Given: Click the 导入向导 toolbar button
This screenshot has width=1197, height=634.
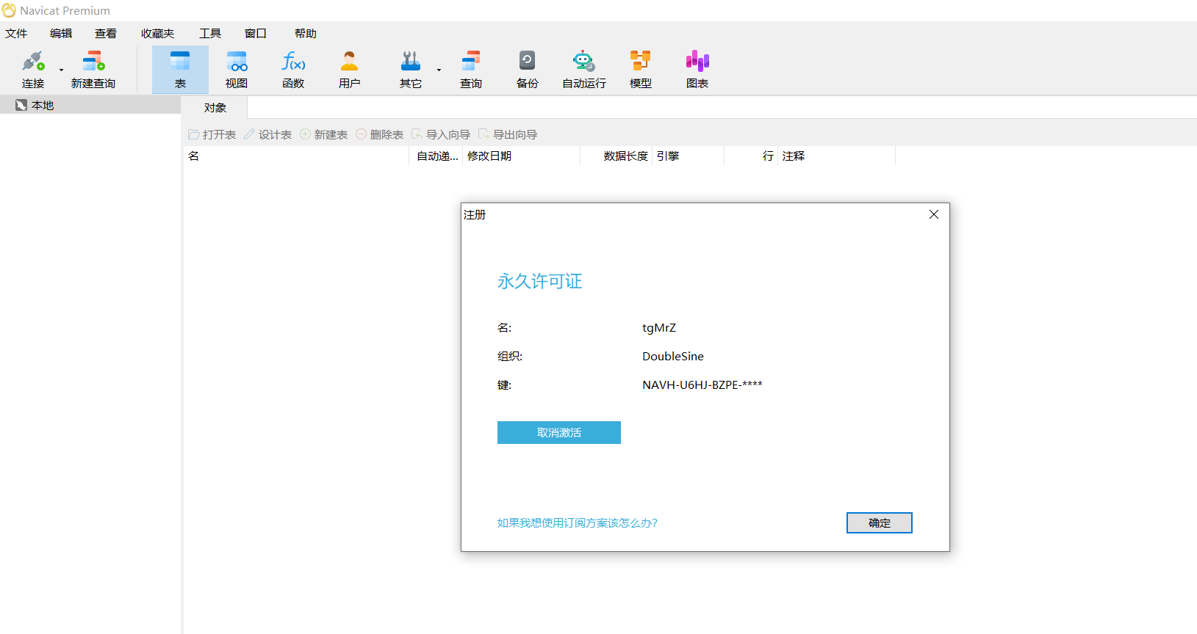Looking at the screenshot, I should click(x=441, y=135).
